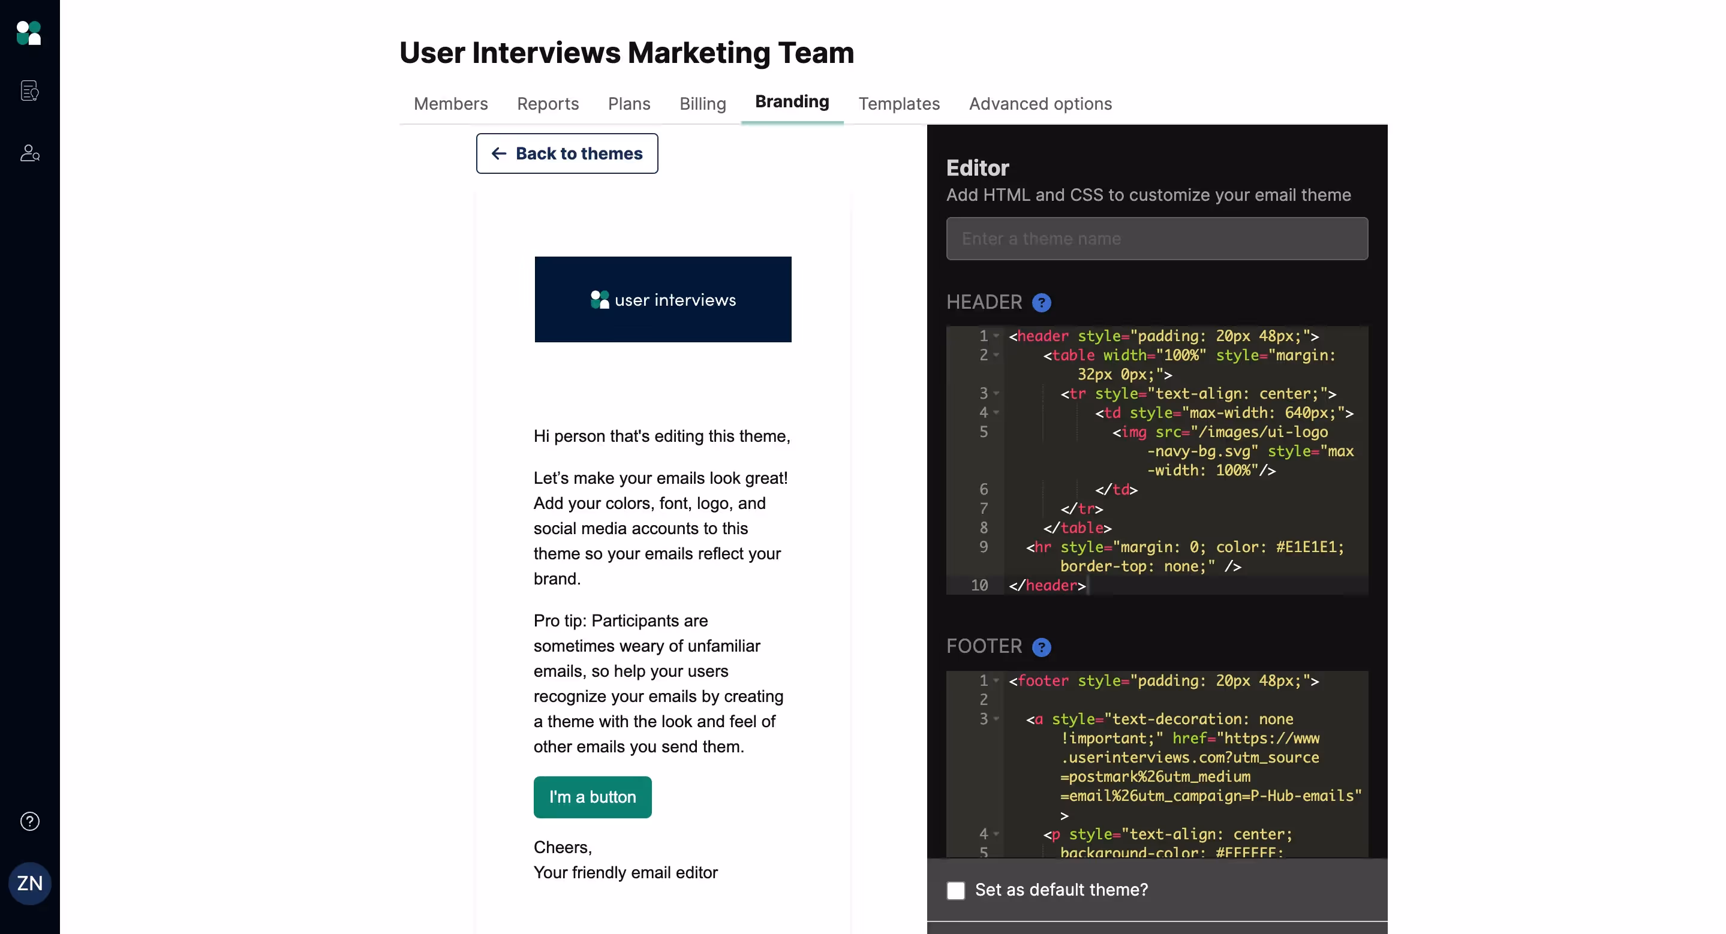Click the user interviews logo banner preview

[x=663, y=299]
